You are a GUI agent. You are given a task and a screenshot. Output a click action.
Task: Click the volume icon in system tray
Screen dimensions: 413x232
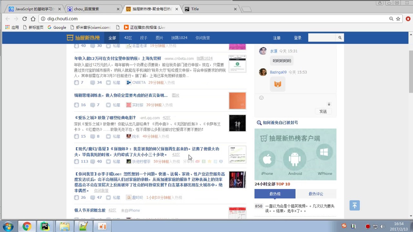(x=383, y=227)
